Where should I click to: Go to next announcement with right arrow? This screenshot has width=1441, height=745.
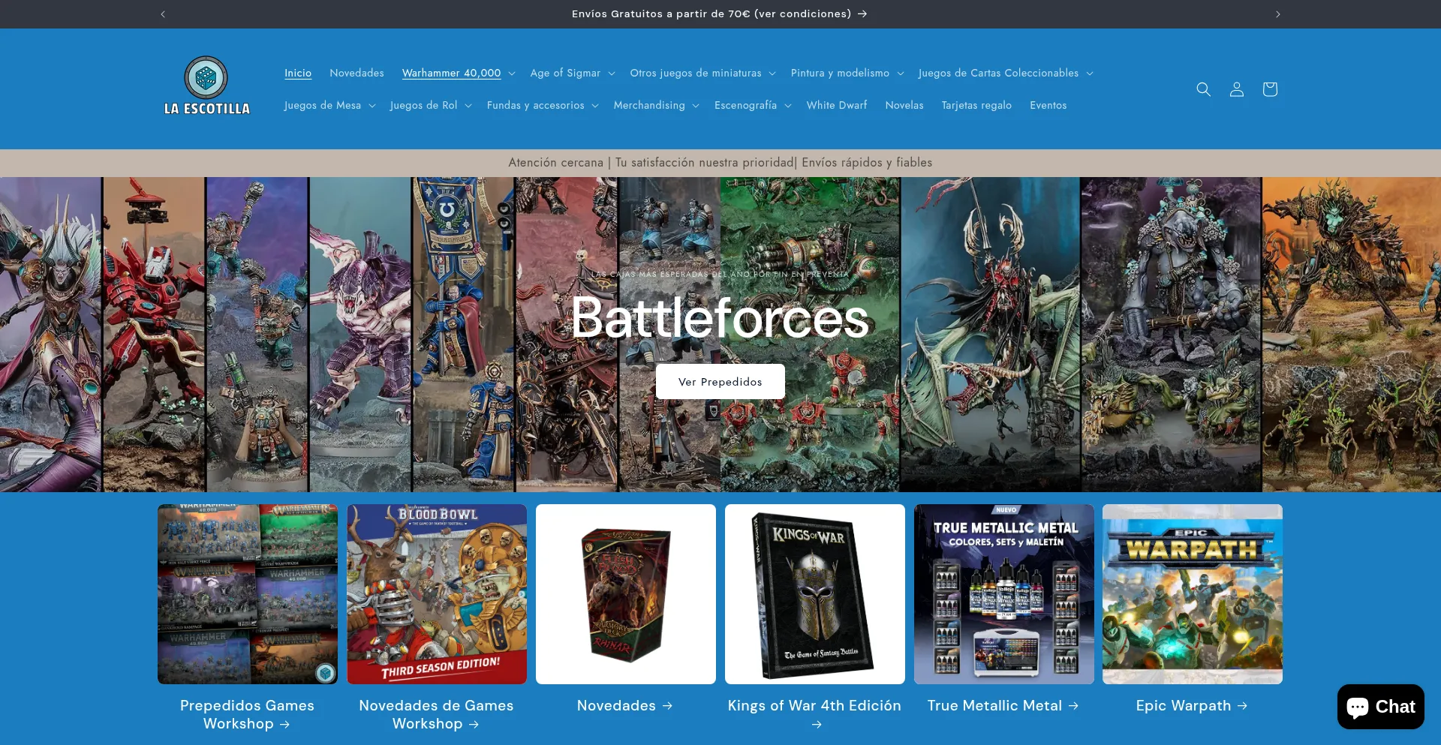point(1277,14)
